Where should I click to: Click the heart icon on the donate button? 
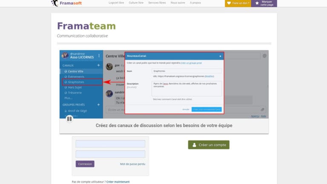pos(229,3)
